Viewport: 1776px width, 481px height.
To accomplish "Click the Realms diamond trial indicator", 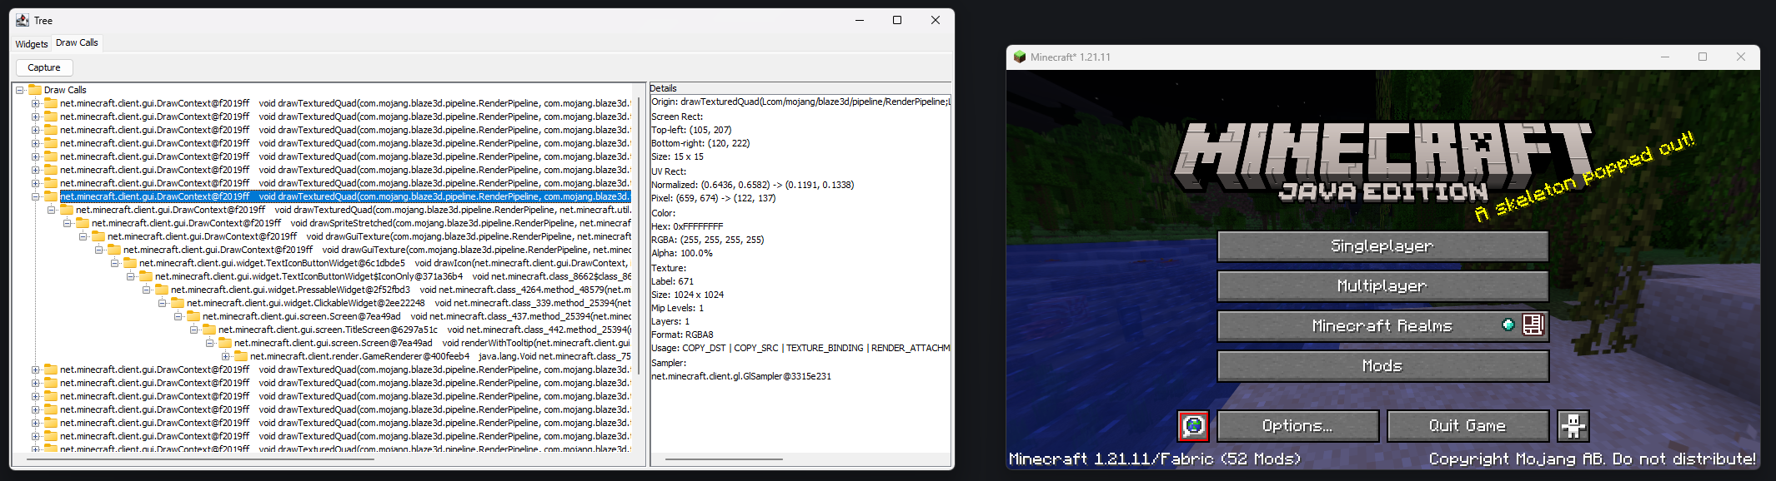I will 1508,325.
